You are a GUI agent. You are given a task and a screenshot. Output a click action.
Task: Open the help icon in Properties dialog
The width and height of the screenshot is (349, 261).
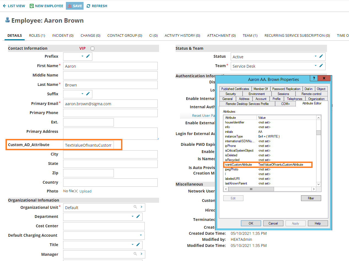(314, 78)
